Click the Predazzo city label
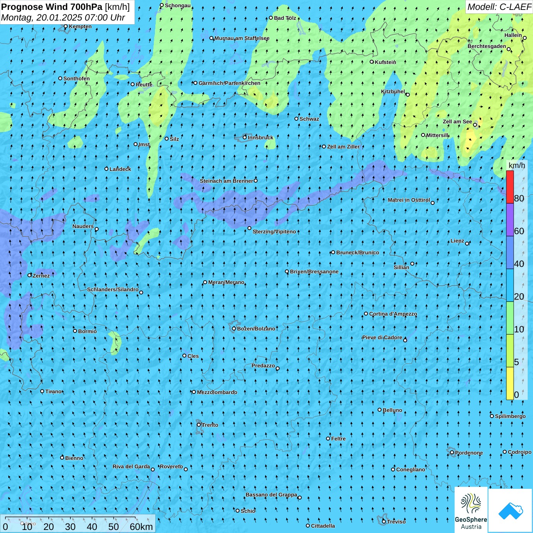The image size is (533, 533). point(263,365)
